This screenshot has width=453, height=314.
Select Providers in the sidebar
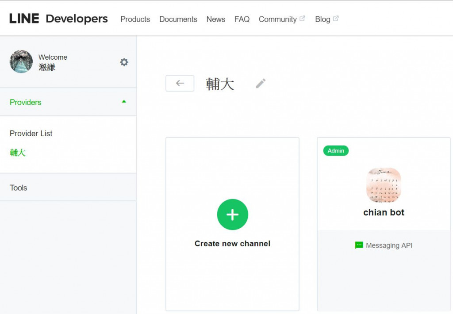[x=25, y=102]
